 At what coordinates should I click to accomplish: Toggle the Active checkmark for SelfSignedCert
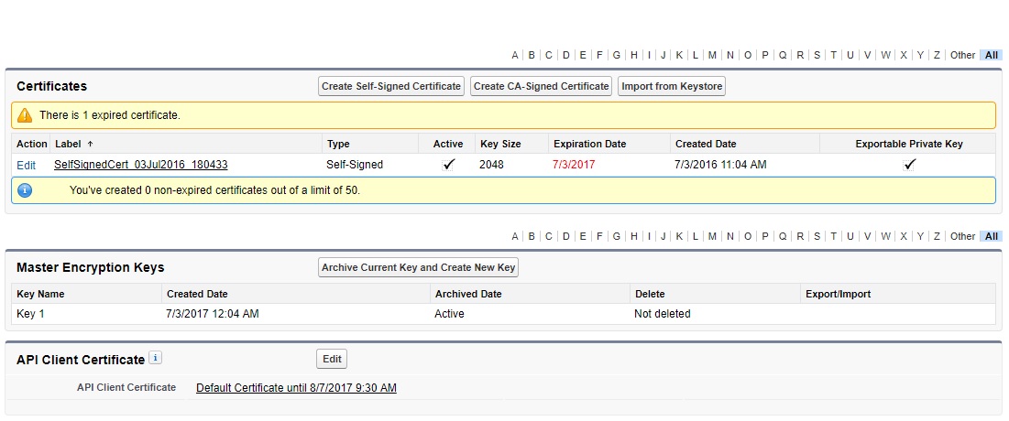[x=448, y=165]
